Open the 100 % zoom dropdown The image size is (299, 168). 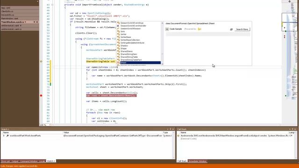50,125
